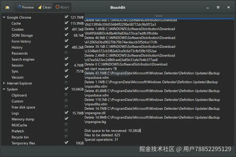Select the Clipboard tree item

coord(19,95)
